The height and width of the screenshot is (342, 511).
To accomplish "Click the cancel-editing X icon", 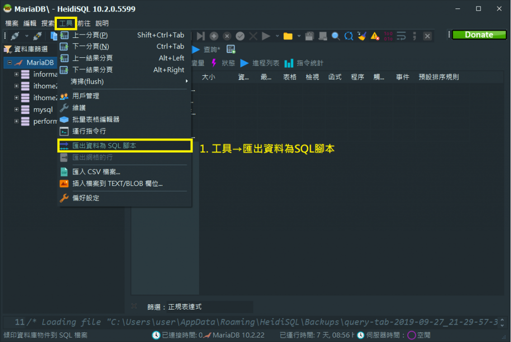I will pos(253,36).
